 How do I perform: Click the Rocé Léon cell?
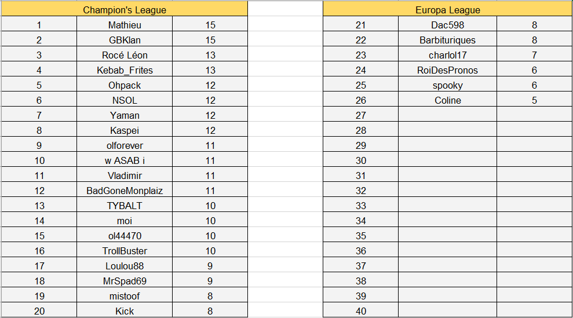point(125,55)
